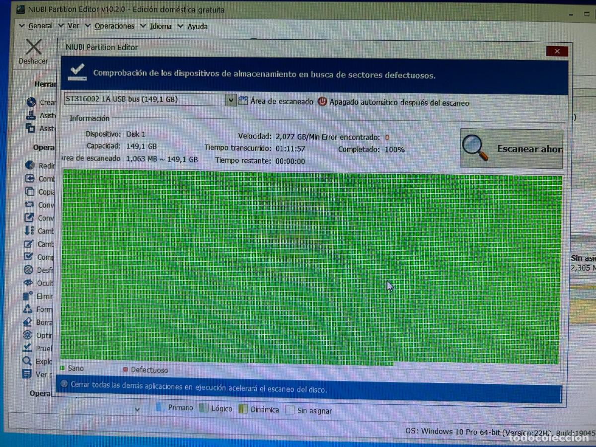Viewport: 596px width, 447px height.
Task: Click the red Defectuoso legend swatch
Action: (x=126, y=370)
